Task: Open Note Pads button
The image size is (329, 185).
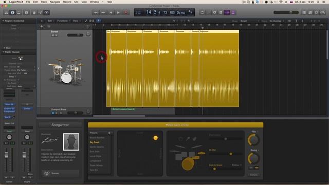Action: click(x=310, y=12)
